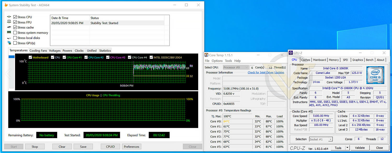Screen dimensions: 392x153
Task: Toggle the Stress CPU checkbox
Action: click(x=15, y=17)
